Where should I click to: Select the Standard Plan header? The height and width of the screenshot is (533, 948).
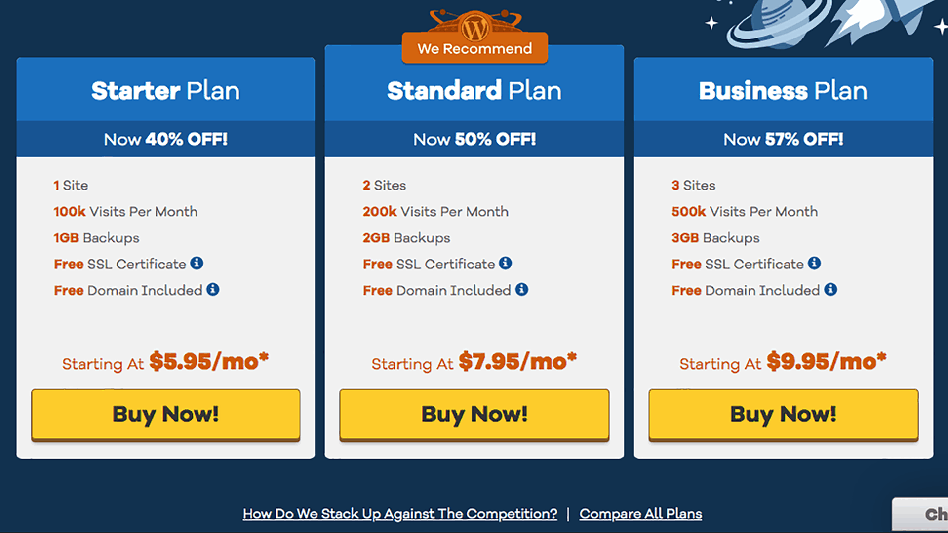tap(474, 90)
